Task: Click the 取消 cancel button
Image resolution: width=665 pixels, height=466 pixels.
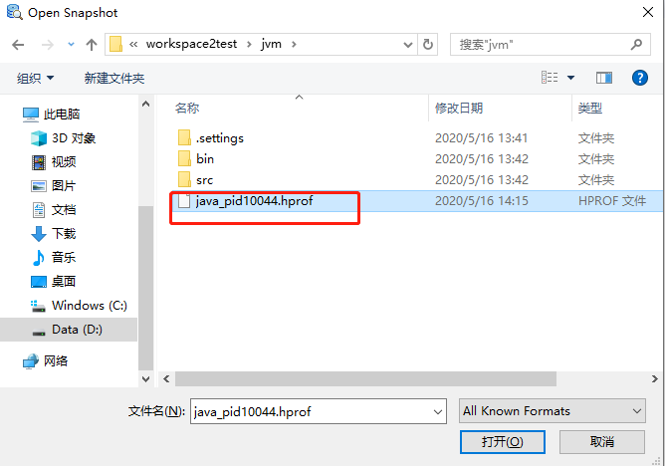Action: pyautogui.click(x=602, y=442)
